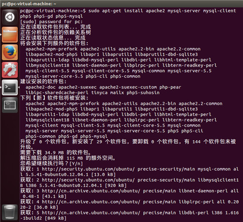Click 'php-pear' in suggested packages
243x222 pixels.
pos(170,87)
